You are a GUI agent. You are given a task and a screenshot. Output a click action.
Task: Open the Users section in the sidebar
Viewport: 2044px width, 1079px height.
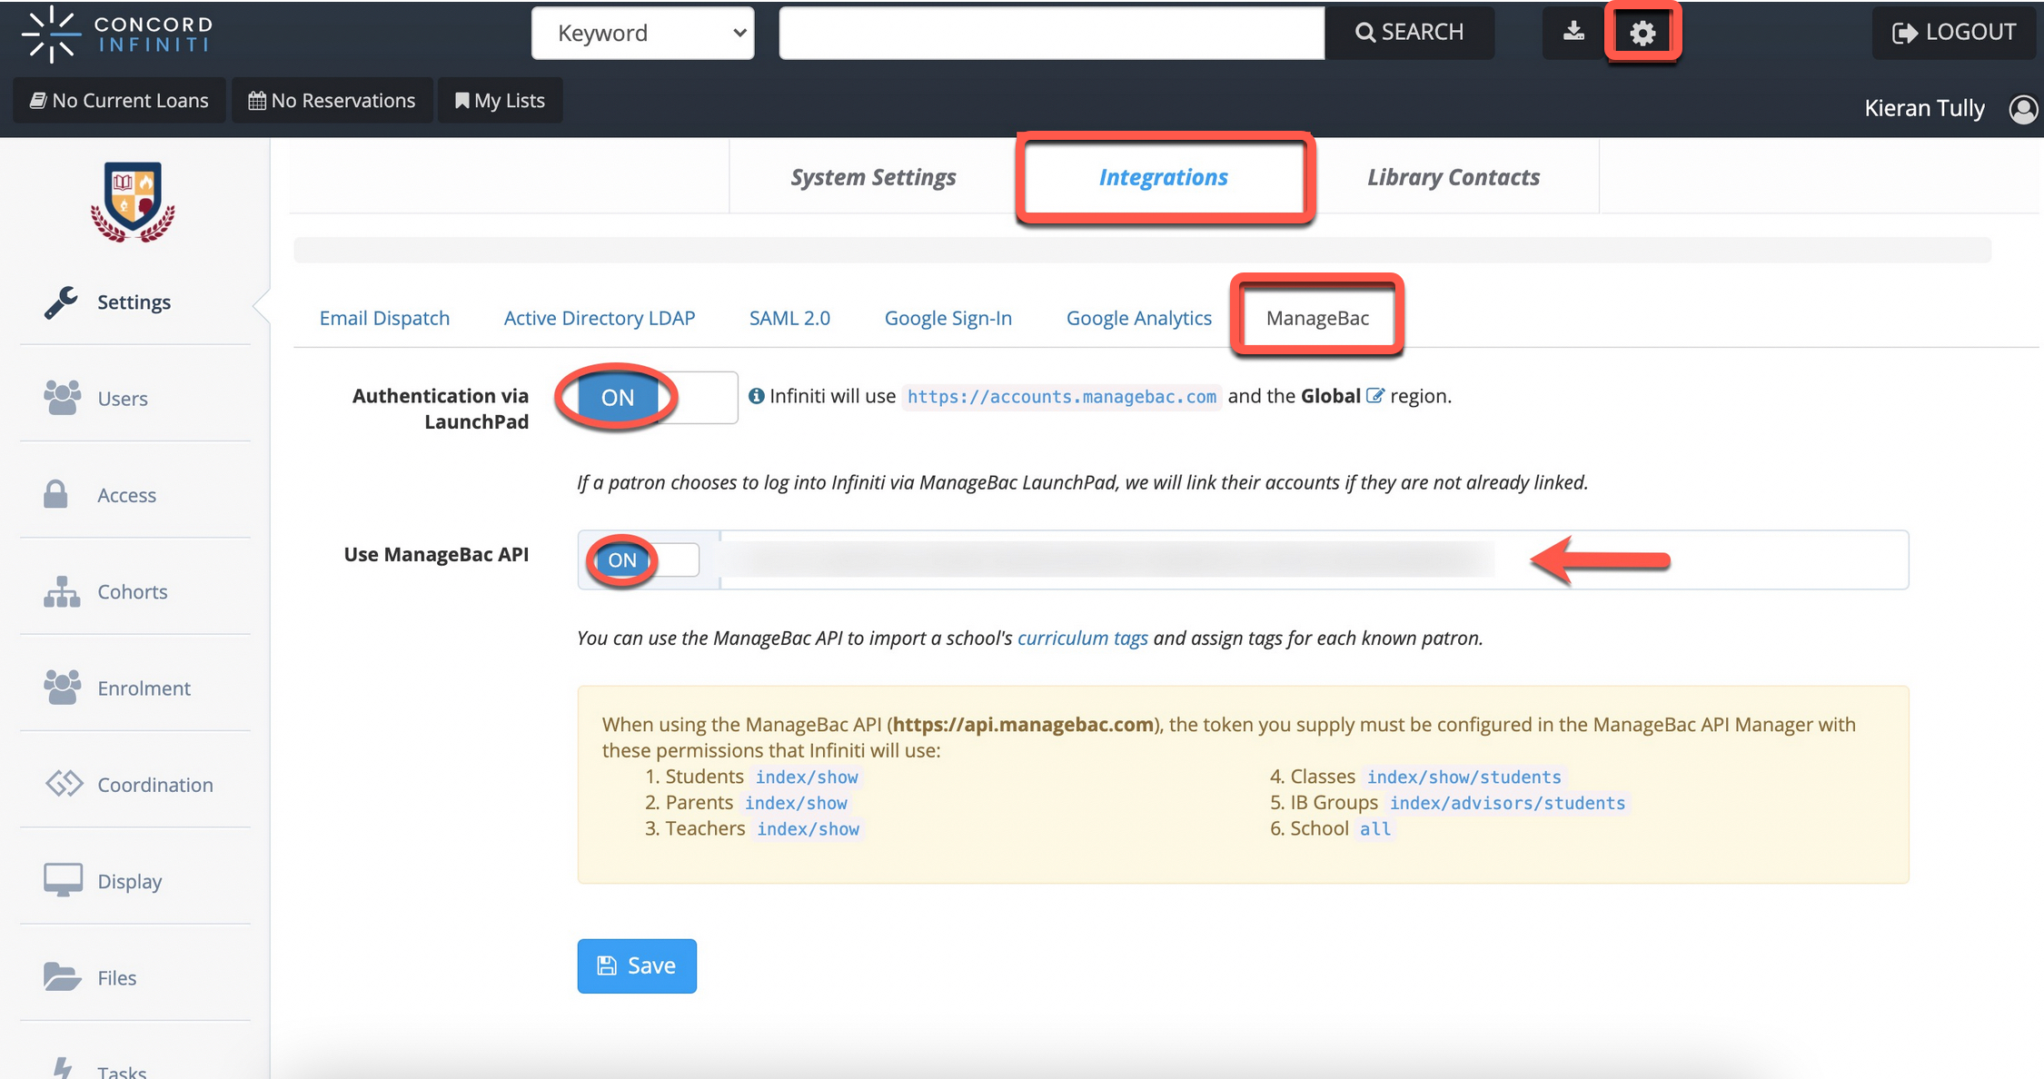[x=122, y=398]
